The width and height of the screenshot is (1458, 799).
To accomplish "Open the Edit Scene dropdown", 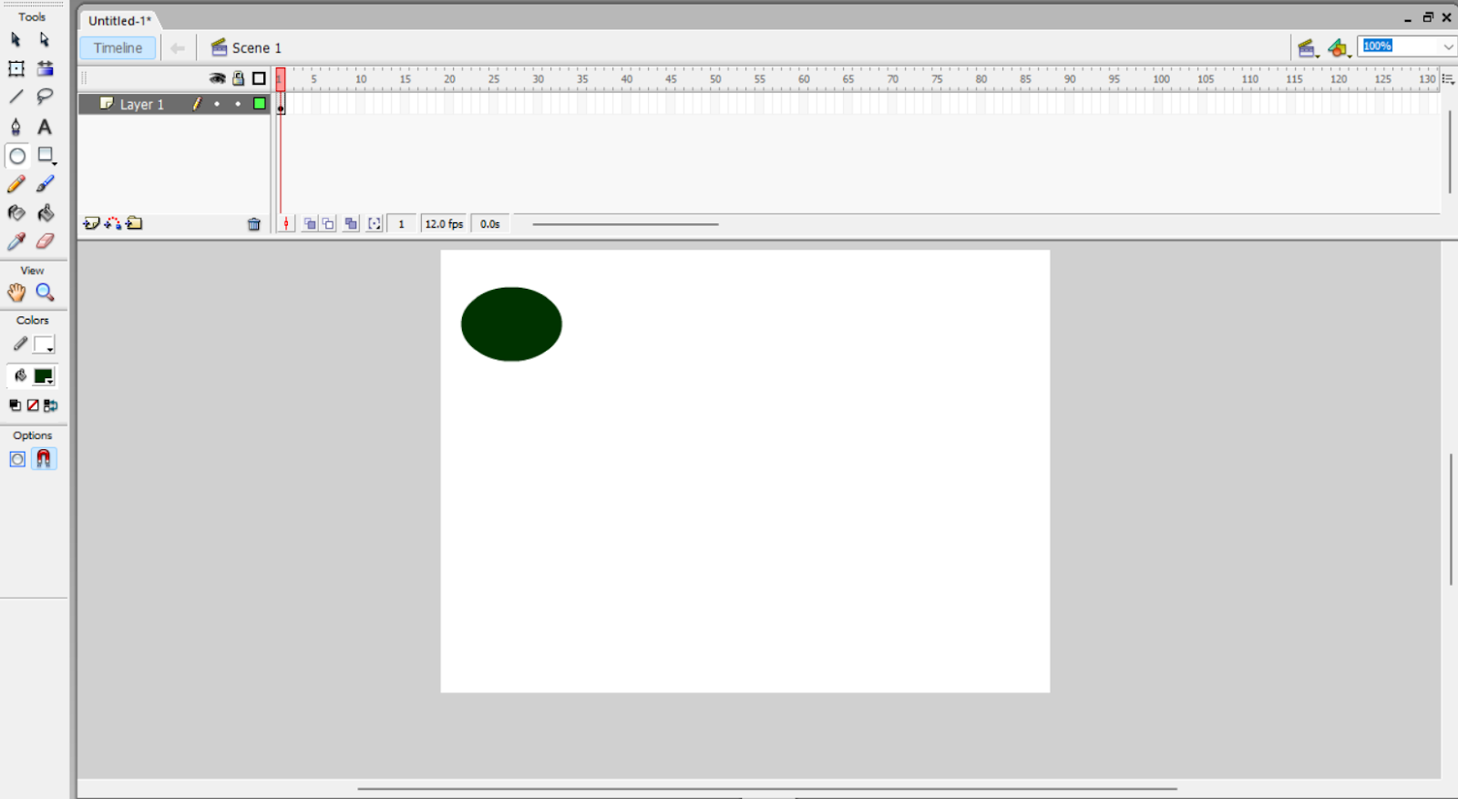I will 1309,48.
